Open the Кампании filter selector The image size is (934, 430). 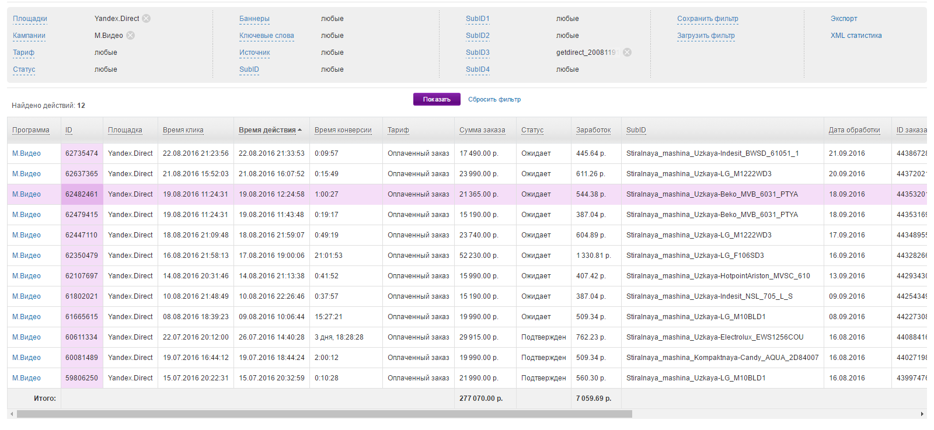click(29, 36)
